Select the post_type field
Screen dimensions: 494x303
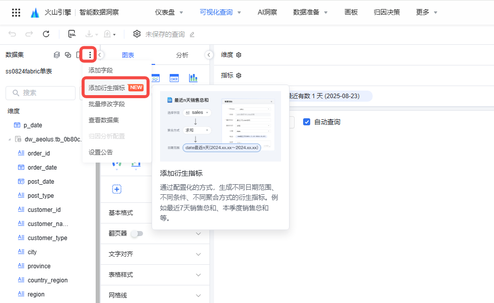(41, 196)
